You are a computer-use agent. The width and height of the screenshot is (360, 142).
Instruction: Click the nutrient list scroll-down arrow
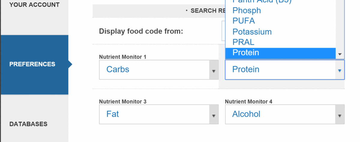click(x=340, y=54)
